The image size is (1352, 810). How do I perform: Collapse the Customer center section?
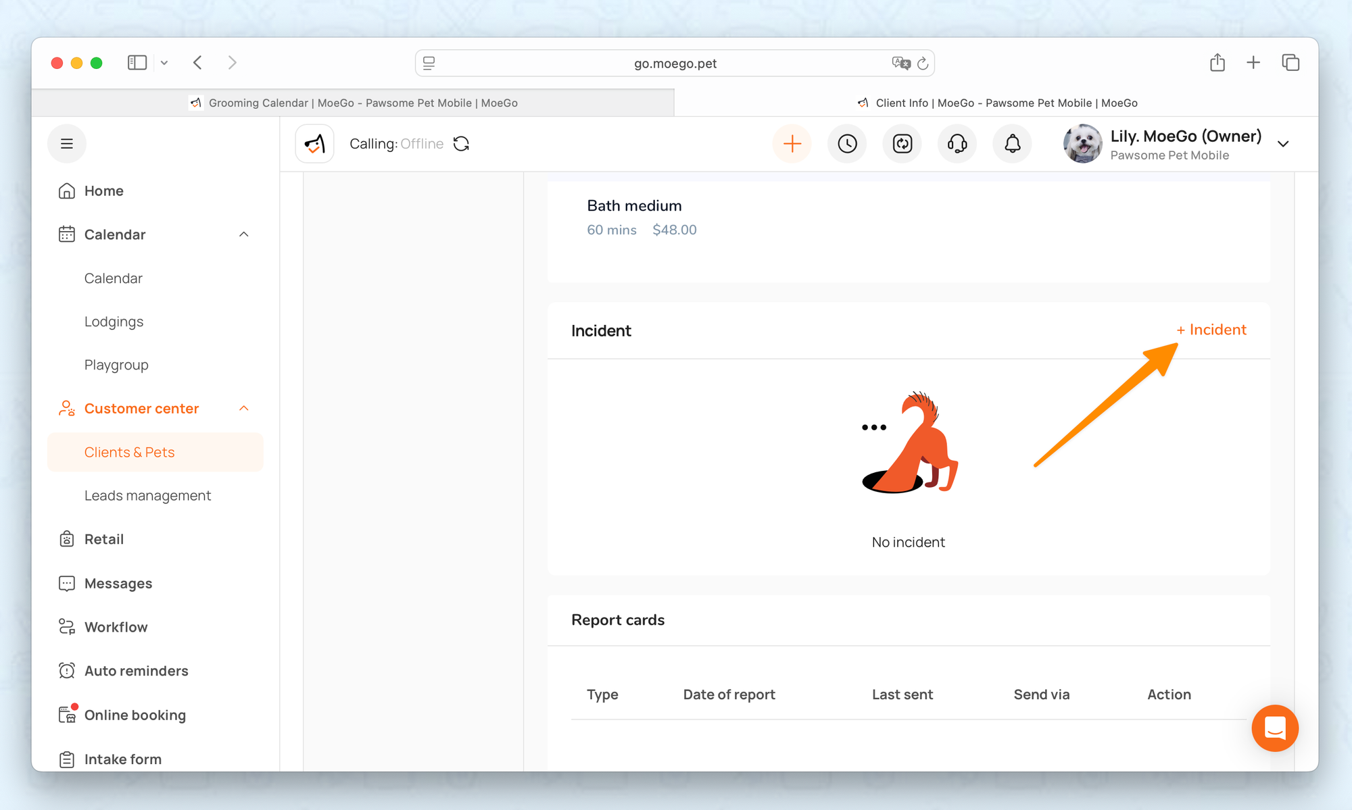tap(244, 409)
